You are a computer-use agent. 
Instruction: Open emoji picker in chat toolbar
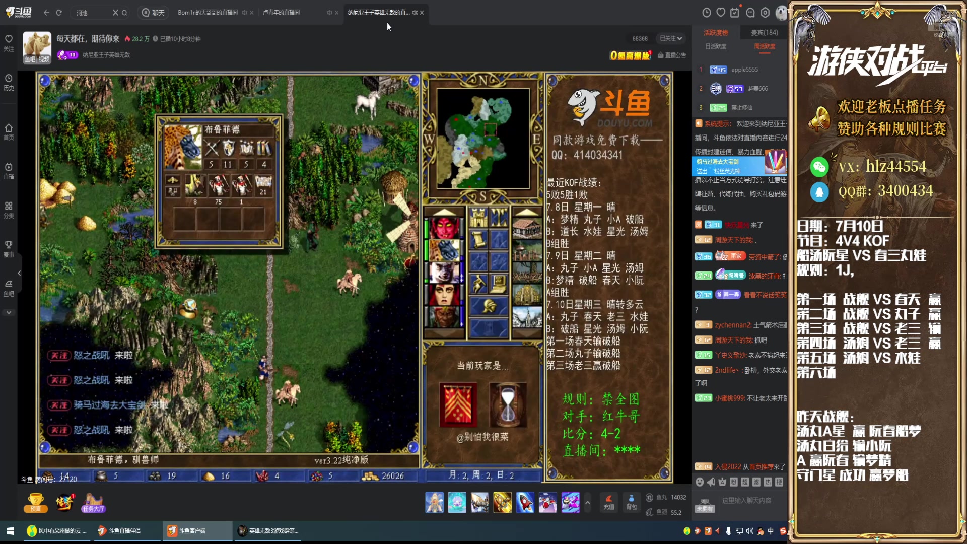[x=700, y=482]
